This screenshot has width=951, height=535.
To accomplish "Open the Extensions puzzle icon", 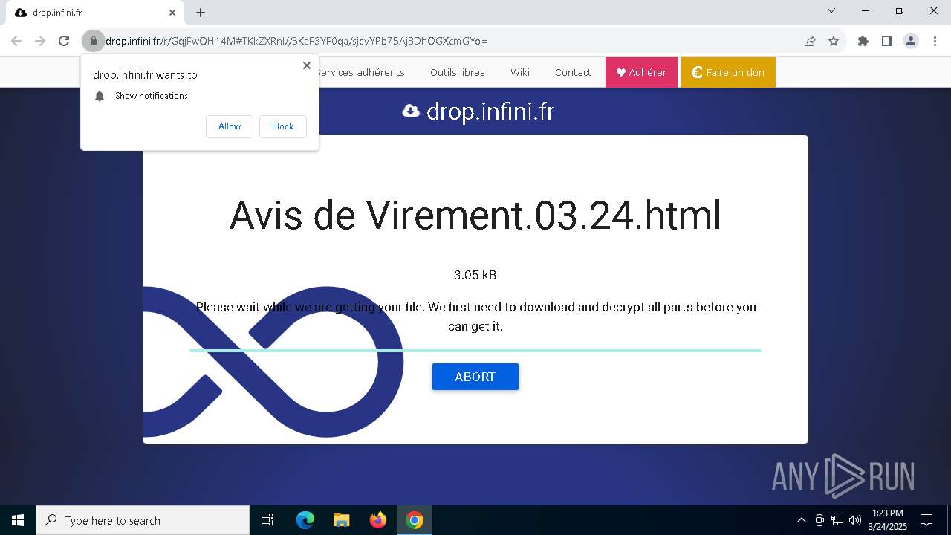I will coord(863,42).
